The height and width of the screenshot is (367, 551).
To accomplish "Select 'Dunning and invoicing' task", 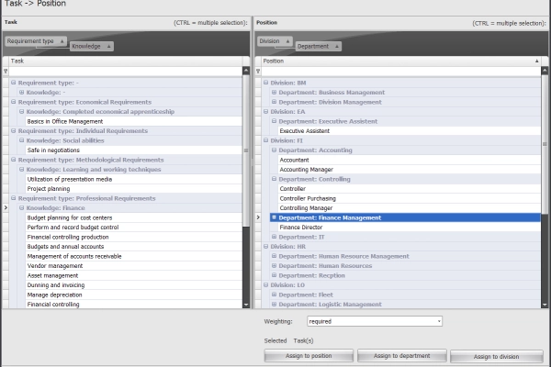I will click(133, 285).
